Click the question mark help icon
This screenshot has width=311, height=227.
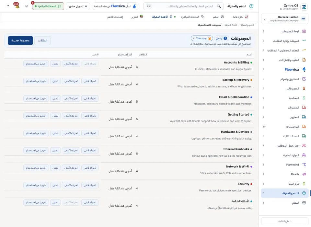(8, 6)
